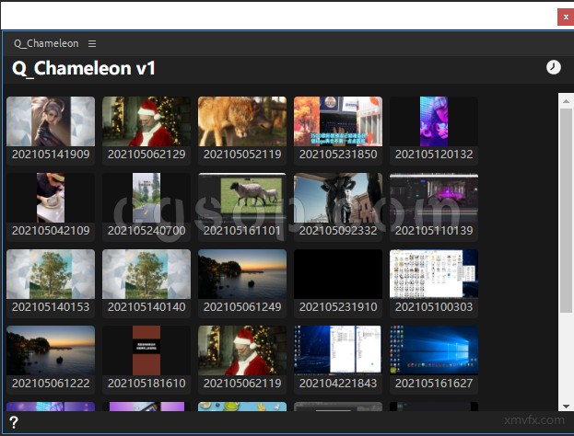Close the window with the red X
Screen dimensions: 574x436
tap(566, 17)
